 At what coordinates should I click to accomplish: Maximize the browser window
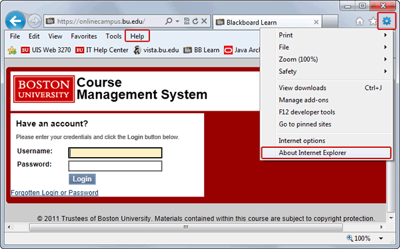coord(362,6)
